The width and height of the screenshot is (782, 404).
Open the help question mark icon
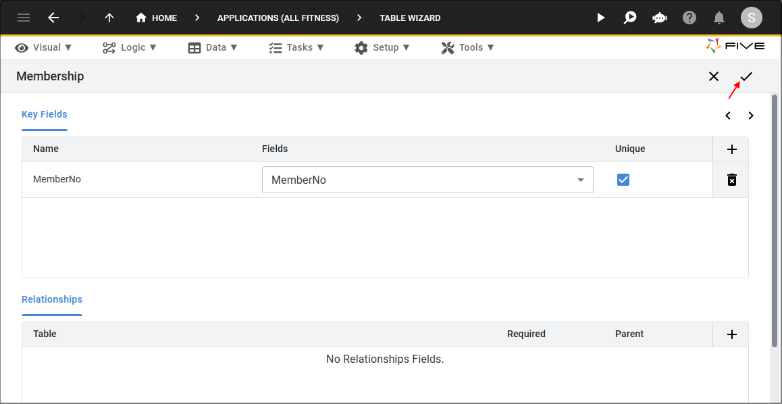pos(689,18)
